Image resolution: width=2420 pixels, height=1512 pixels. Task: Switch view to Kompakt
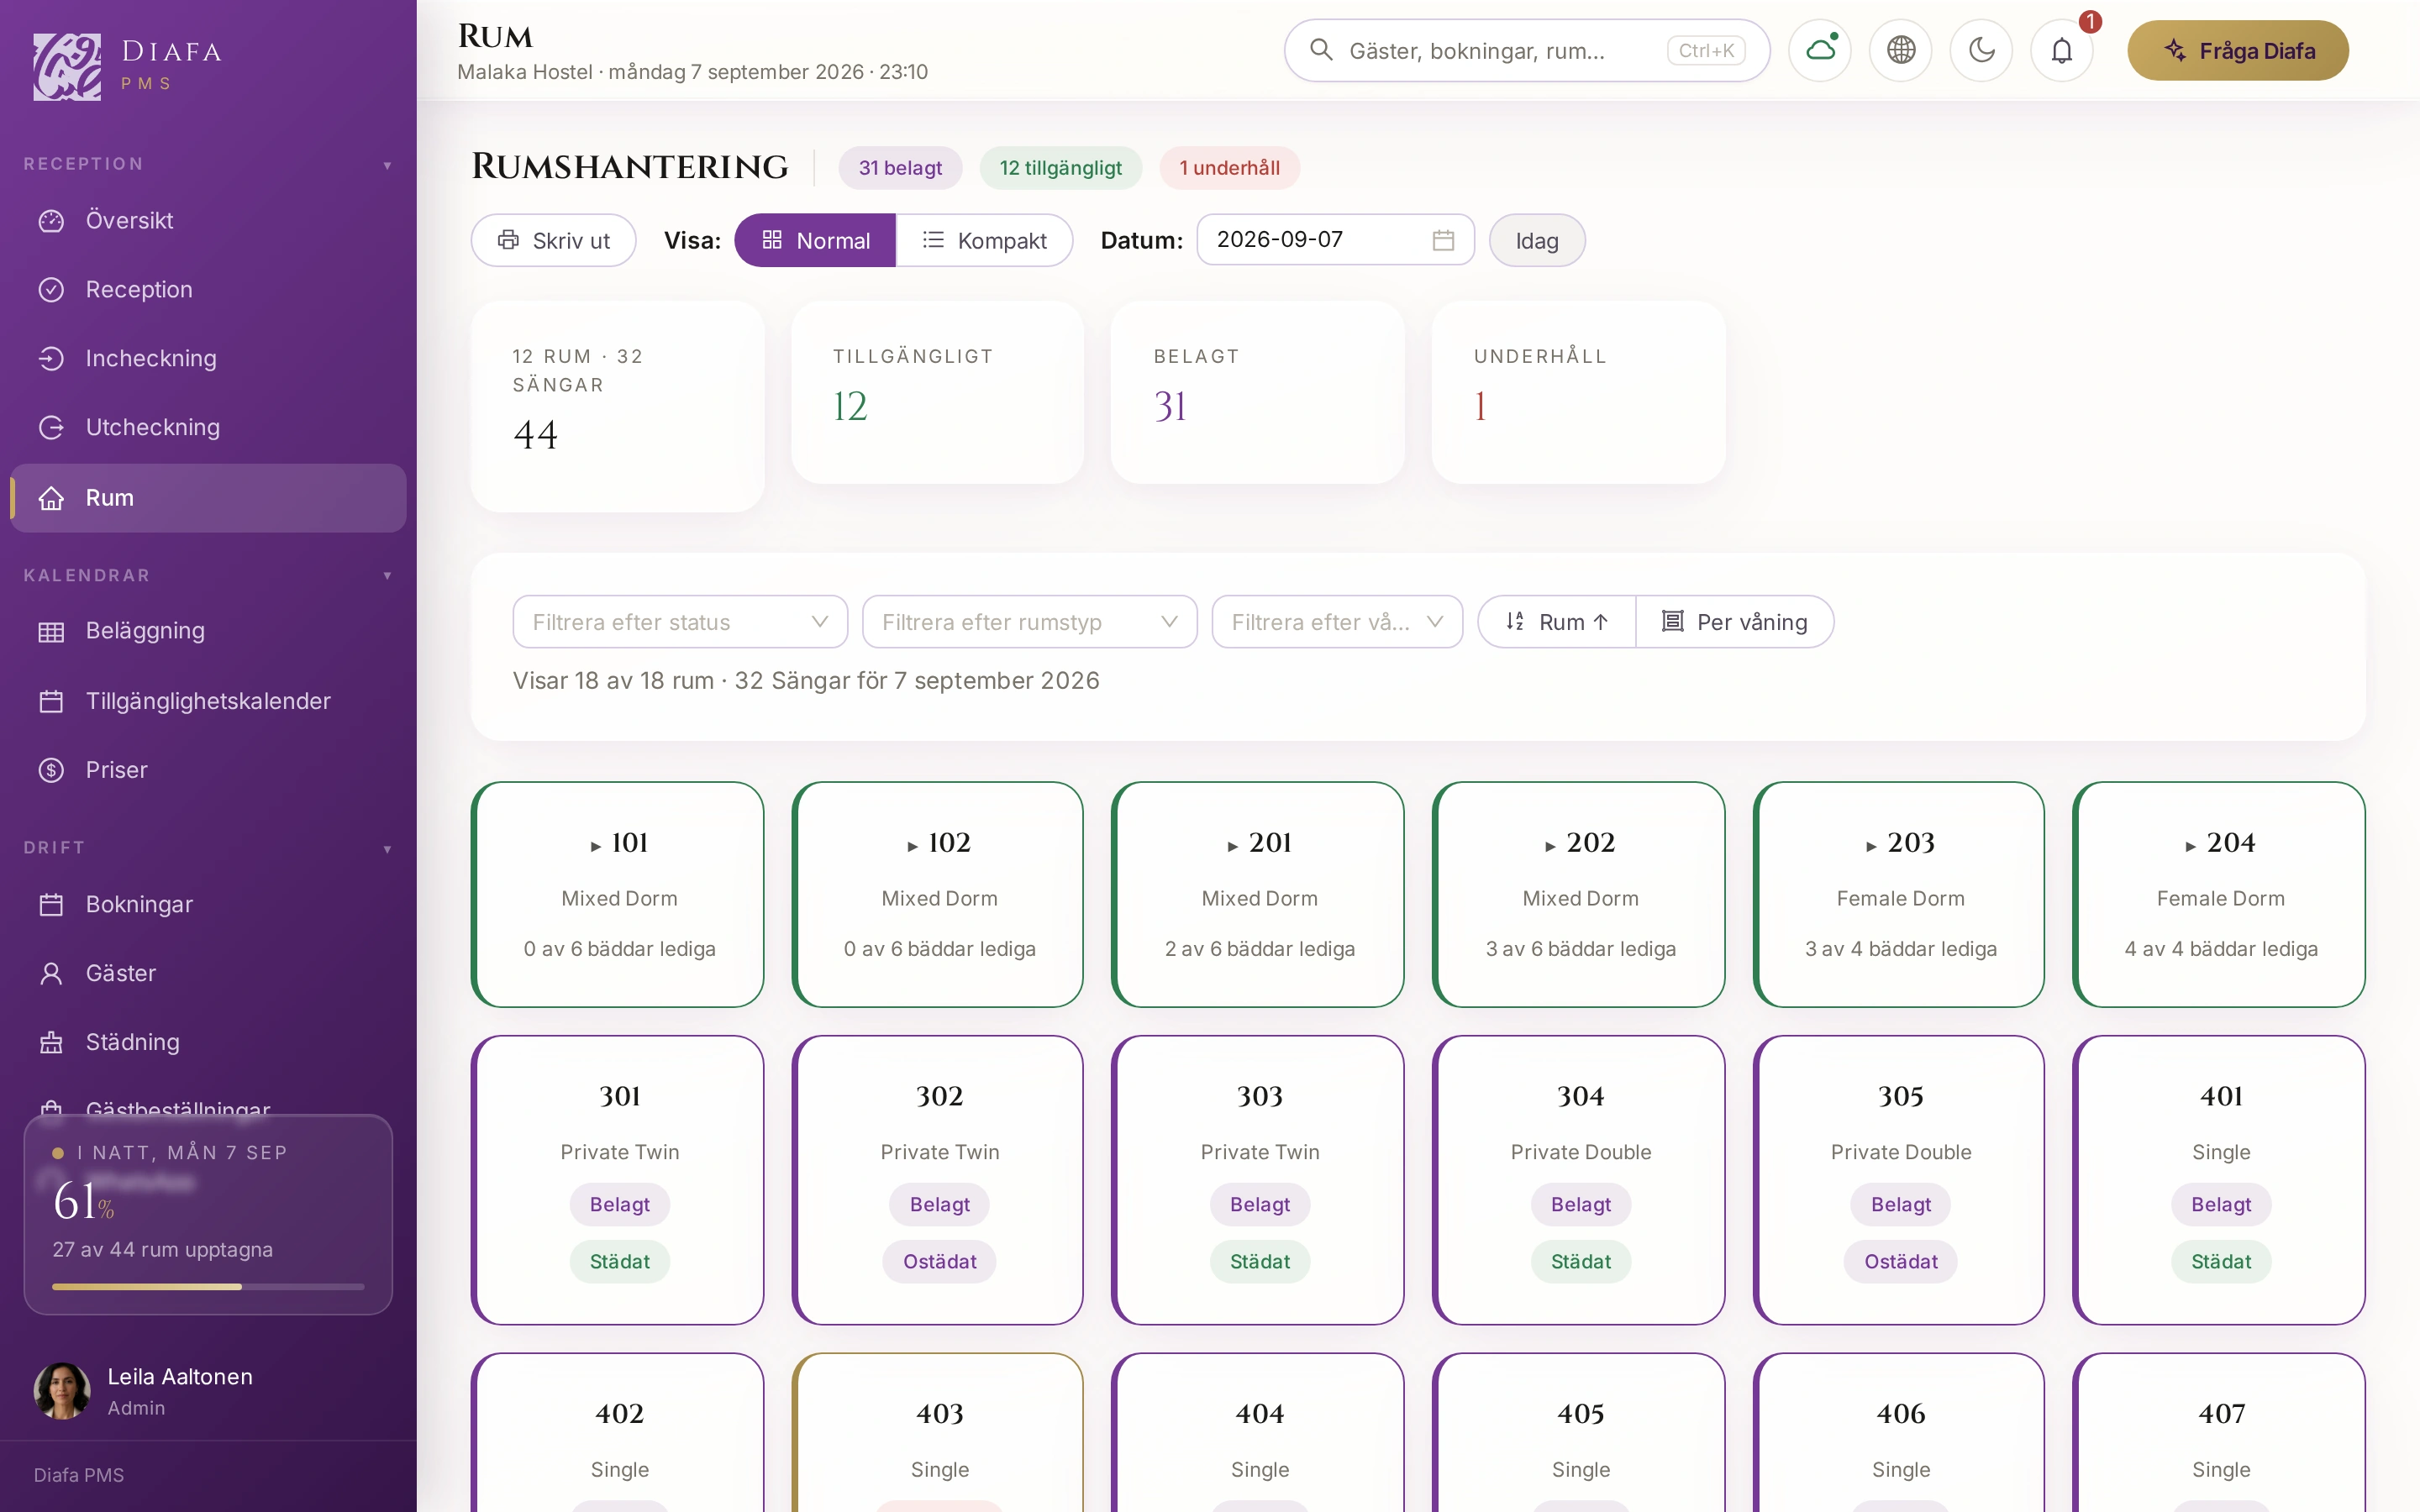[x=984, y=240]
